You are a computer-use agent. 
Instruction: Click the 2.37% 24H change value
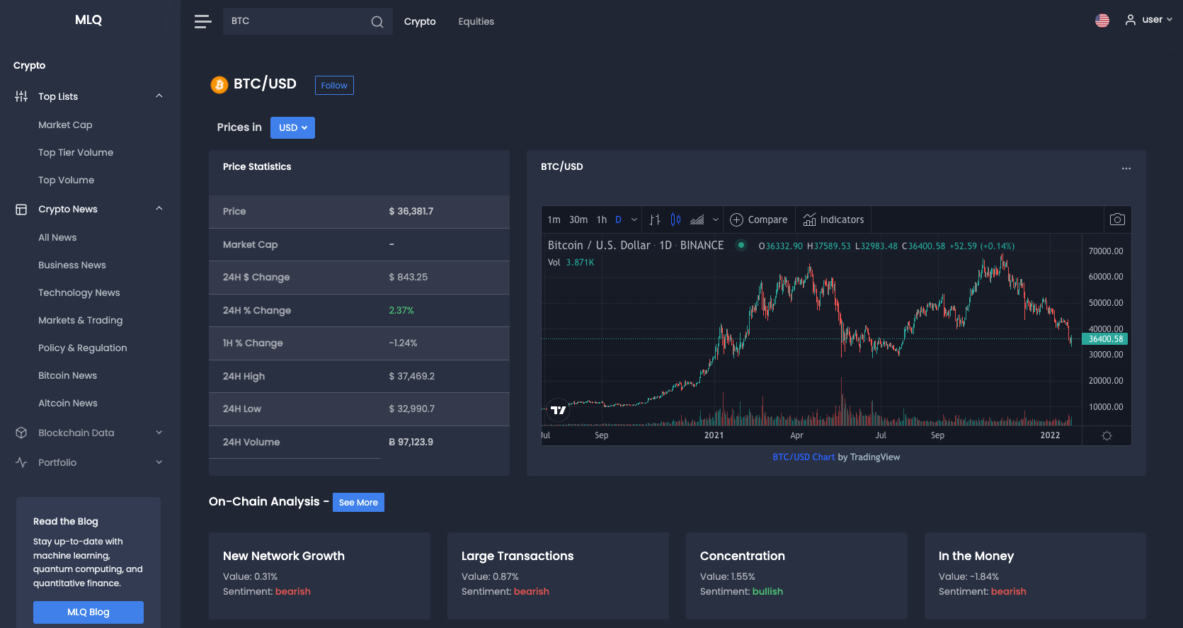pos(401,310)
